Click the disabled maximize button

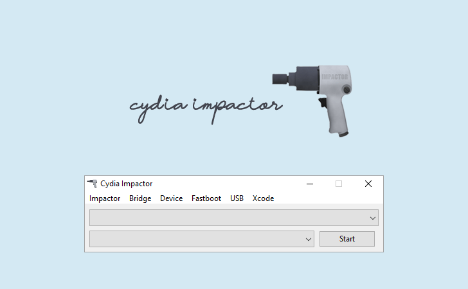[339, 184]
